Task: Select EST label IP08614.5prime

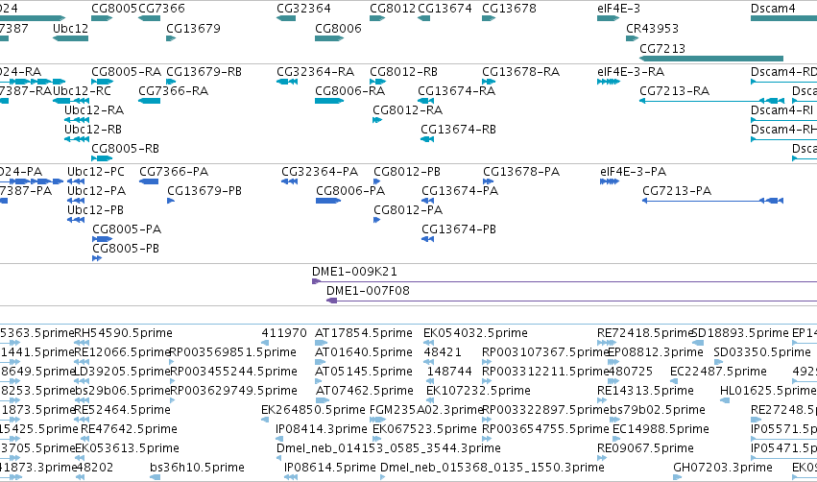Action: 330,469
